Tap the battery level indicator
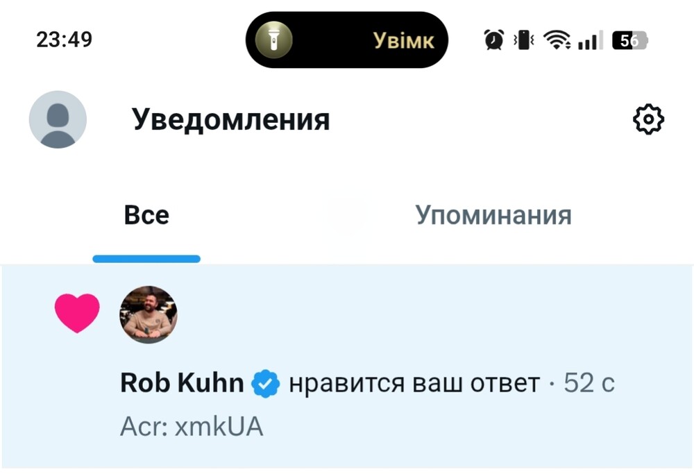The height and width of the screenshot is (474, 694). click(629, 40)
